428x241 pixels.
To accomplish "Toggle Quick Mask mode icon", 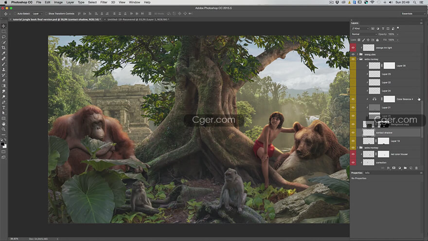I will (3, 151).
